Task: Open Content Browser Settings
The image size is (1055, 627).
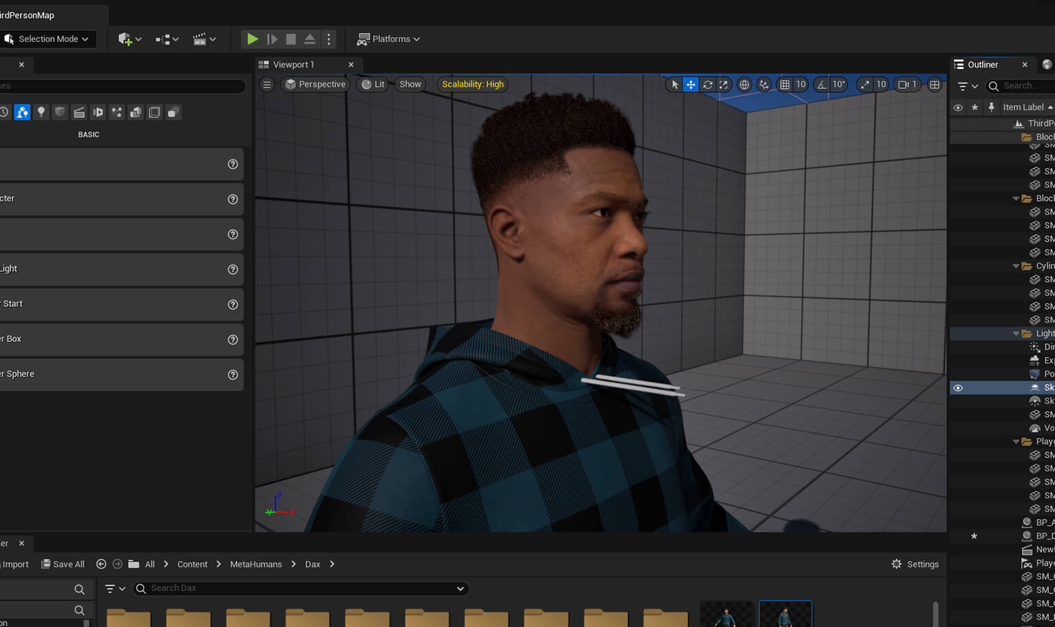Action: coord(915,564)
